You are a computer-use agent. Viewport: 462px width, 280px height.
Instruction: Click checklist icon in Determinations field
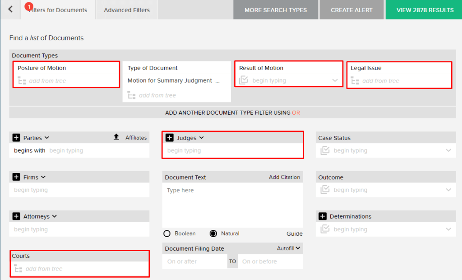325,229
